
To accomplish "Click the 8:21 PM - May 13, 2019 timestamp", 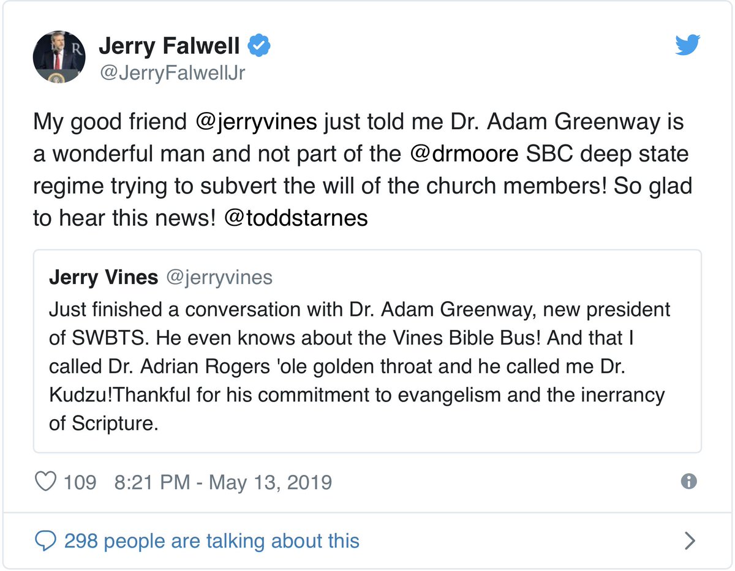I will click(223, 482).
